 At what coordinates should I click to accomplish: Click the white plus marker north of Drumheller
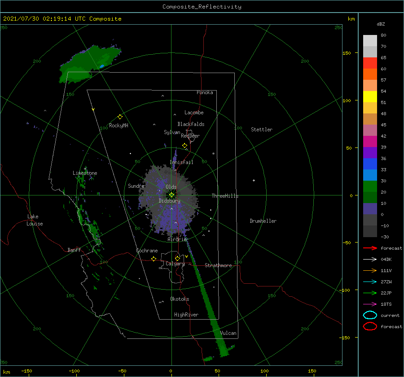tap(254, 180)
